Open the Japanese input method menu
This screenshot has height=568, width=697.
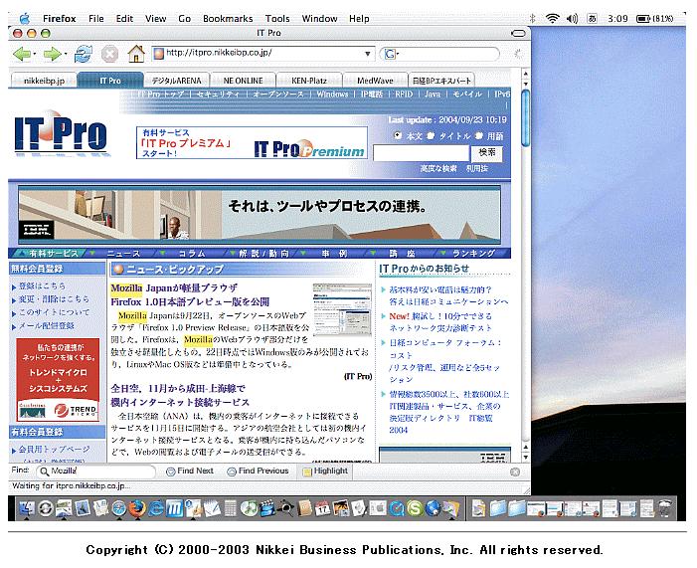pos(592,19)
